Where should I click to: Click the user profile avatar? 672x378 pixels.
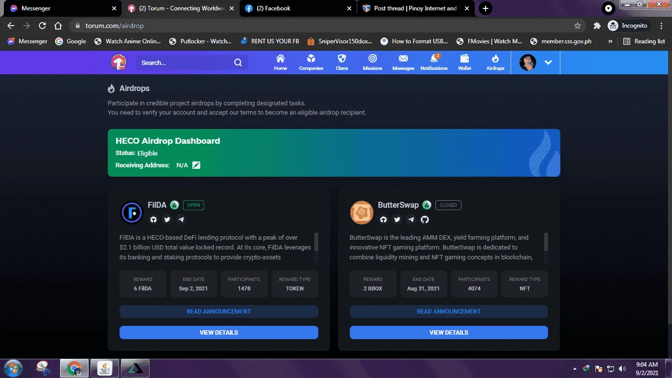coord(528,63)
